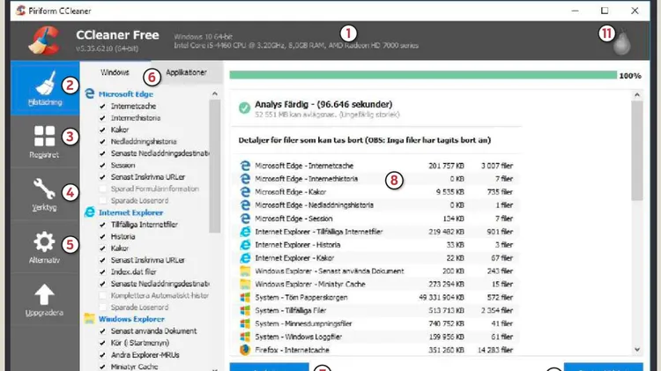Screen dimensions: 661x371
Task: Click Windows icon for Minnesdumpningsfiler result
Action: coord(245,323)
